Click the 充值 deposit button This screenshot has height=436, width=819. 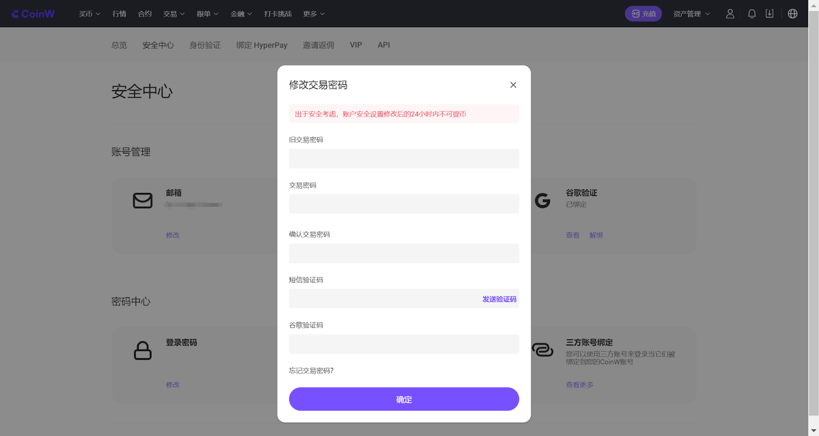click(x=643, y=14)
